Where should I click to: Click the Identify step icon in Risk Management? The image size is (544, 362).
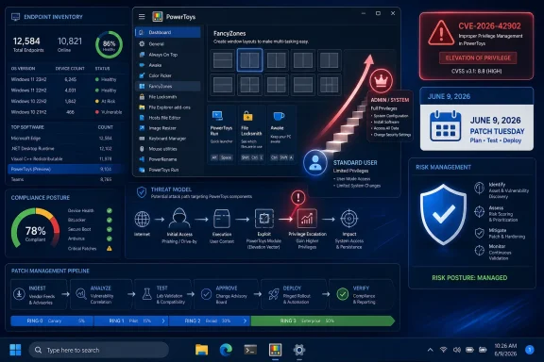[479, 189]
